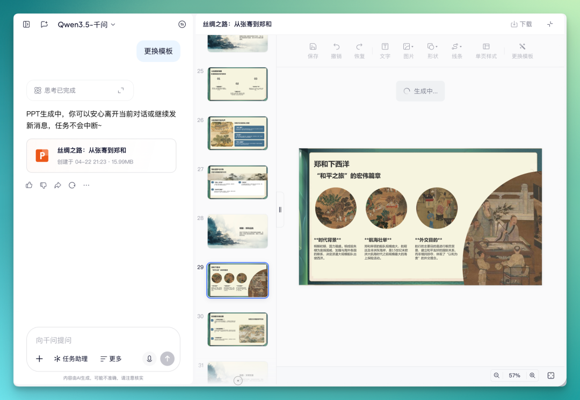Insert a text box with 文字
The image size is (580, 400).
tap(385, 51)
